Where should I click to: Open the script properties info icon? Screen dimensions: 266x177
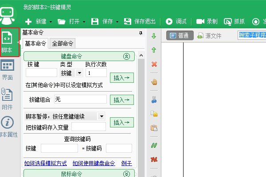(7, 122)
